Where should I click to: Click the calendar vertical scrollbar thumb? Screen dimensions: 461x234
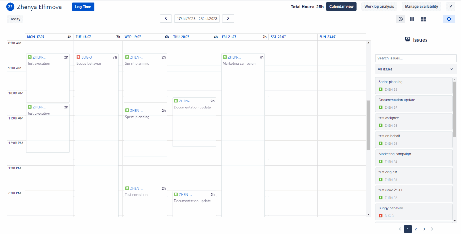(368, 125)
